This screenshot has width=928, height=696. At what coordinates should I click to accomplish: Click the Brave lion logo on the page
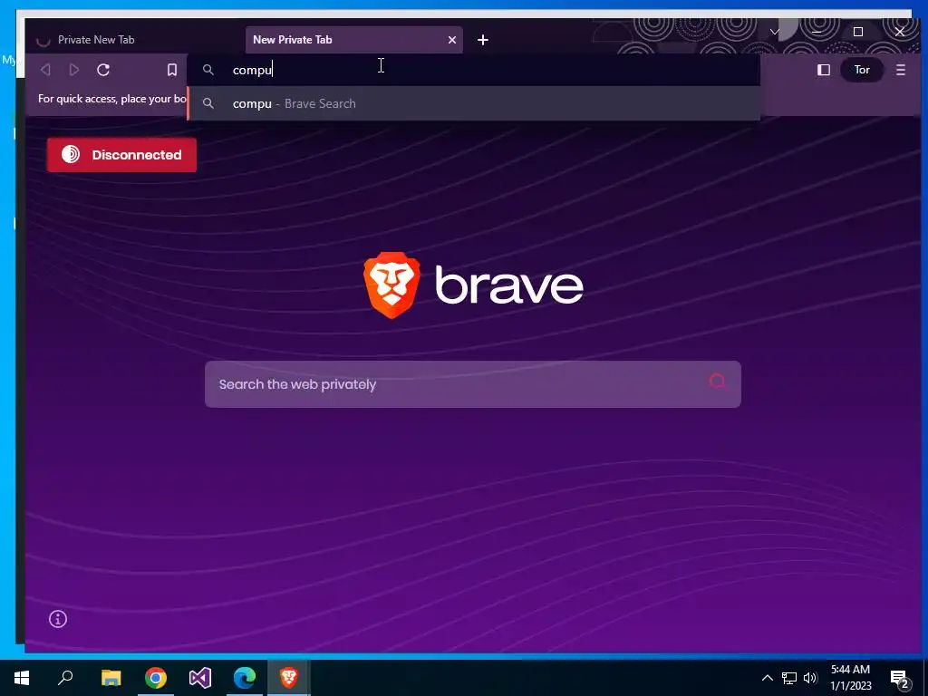click(x=391, y=285)
